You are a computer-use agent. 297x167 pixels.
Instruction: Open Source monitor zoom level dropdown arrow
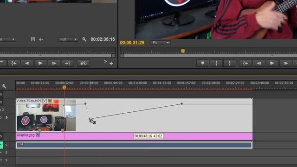pos(13,39)
